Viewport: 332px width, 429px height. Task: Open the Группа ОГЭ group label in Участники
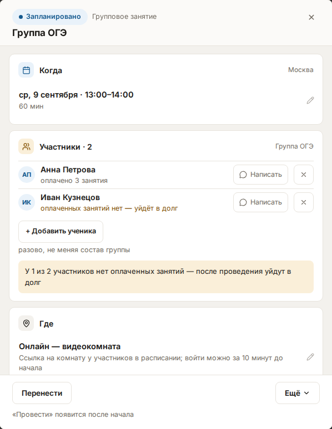pyautogui.click(x=294, y=146)
